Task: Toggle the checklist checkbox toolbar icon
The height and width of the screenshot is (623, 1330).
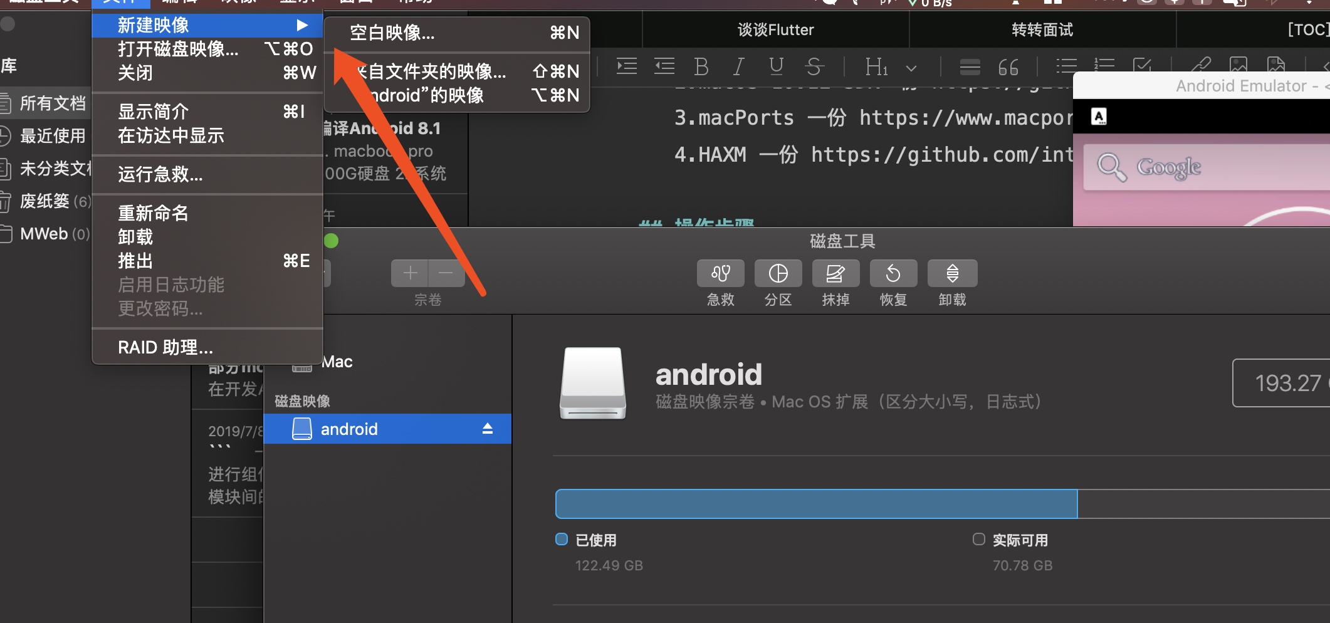Action: click(1142, 66)
